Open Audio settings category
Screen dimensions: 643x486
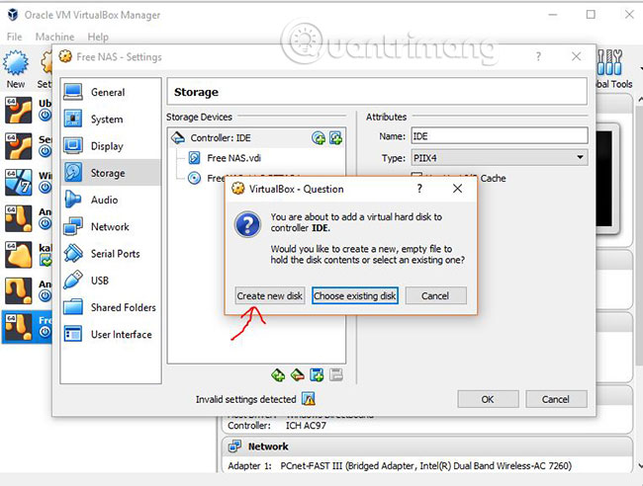(x=111, y=200)
